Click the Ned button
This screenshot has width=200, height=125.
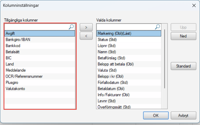click(183, 36)
